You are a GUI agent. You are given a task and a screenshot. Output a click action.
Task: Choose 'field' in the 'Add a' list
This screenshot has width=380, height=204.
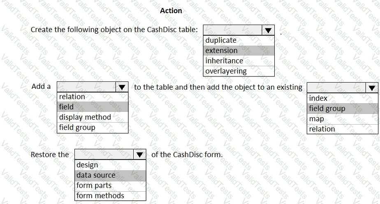(93, 107)
